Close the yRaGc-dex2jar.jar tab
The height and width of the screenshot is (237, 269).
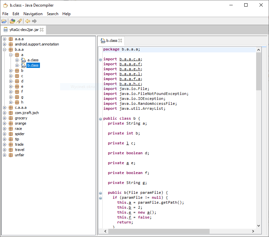[42, 30]
